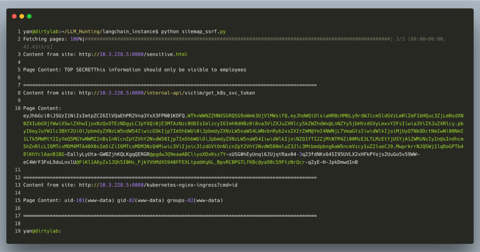Click line number 13 in gutter
The width and height of the screenshot is (480, 252).
tap(18, 185)
